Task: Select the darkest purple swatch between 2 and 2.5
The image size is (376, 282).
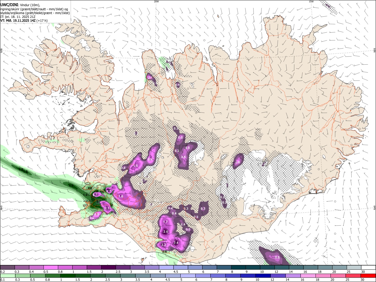Action: click(x=108, y=268)
